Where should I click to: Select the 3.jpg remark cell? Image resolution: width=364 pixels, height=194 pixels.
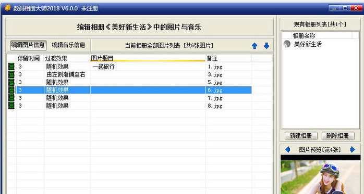pyautogui.click(x=215, y=75)
